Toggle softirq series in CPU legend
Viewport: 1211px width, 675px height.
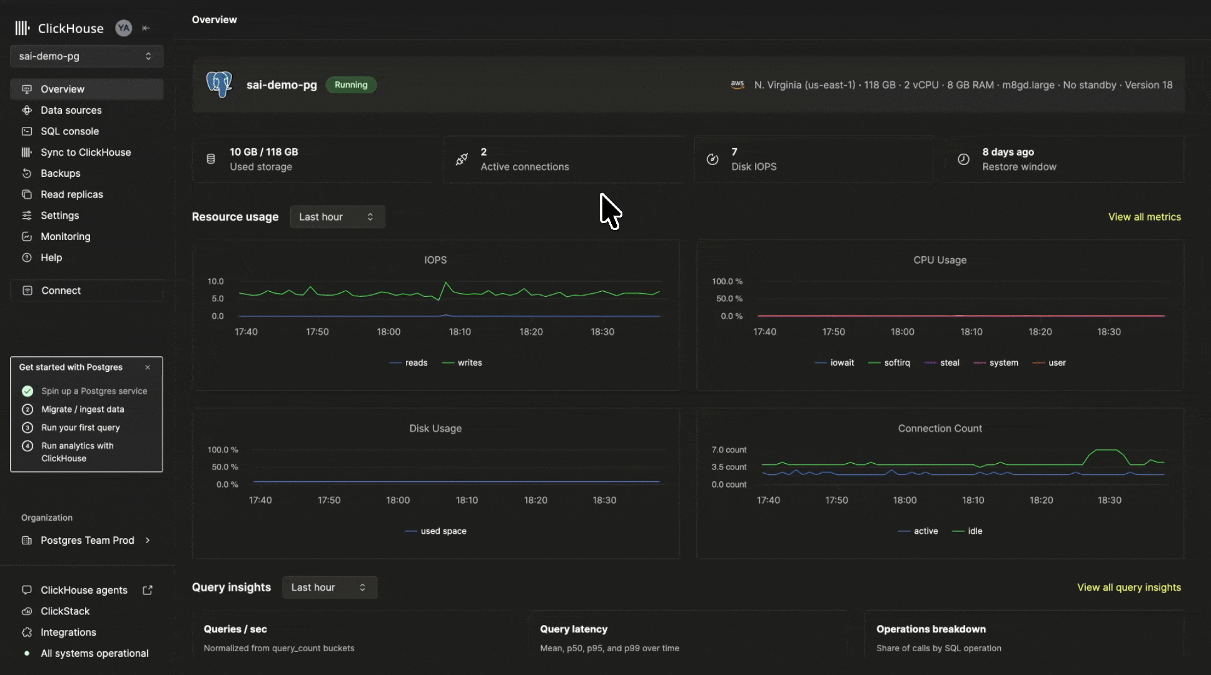(889, 362)
